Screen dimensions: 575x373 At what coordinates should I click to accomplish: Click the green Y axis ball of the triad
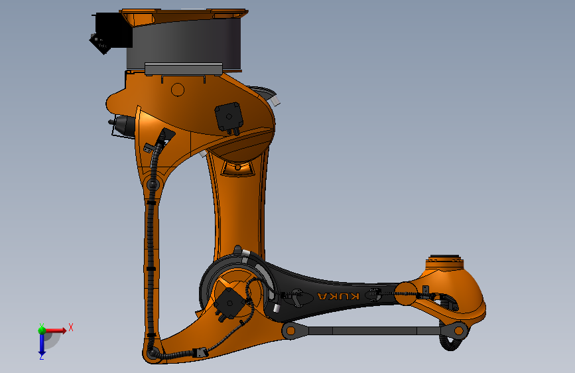[x=42, y=330]
